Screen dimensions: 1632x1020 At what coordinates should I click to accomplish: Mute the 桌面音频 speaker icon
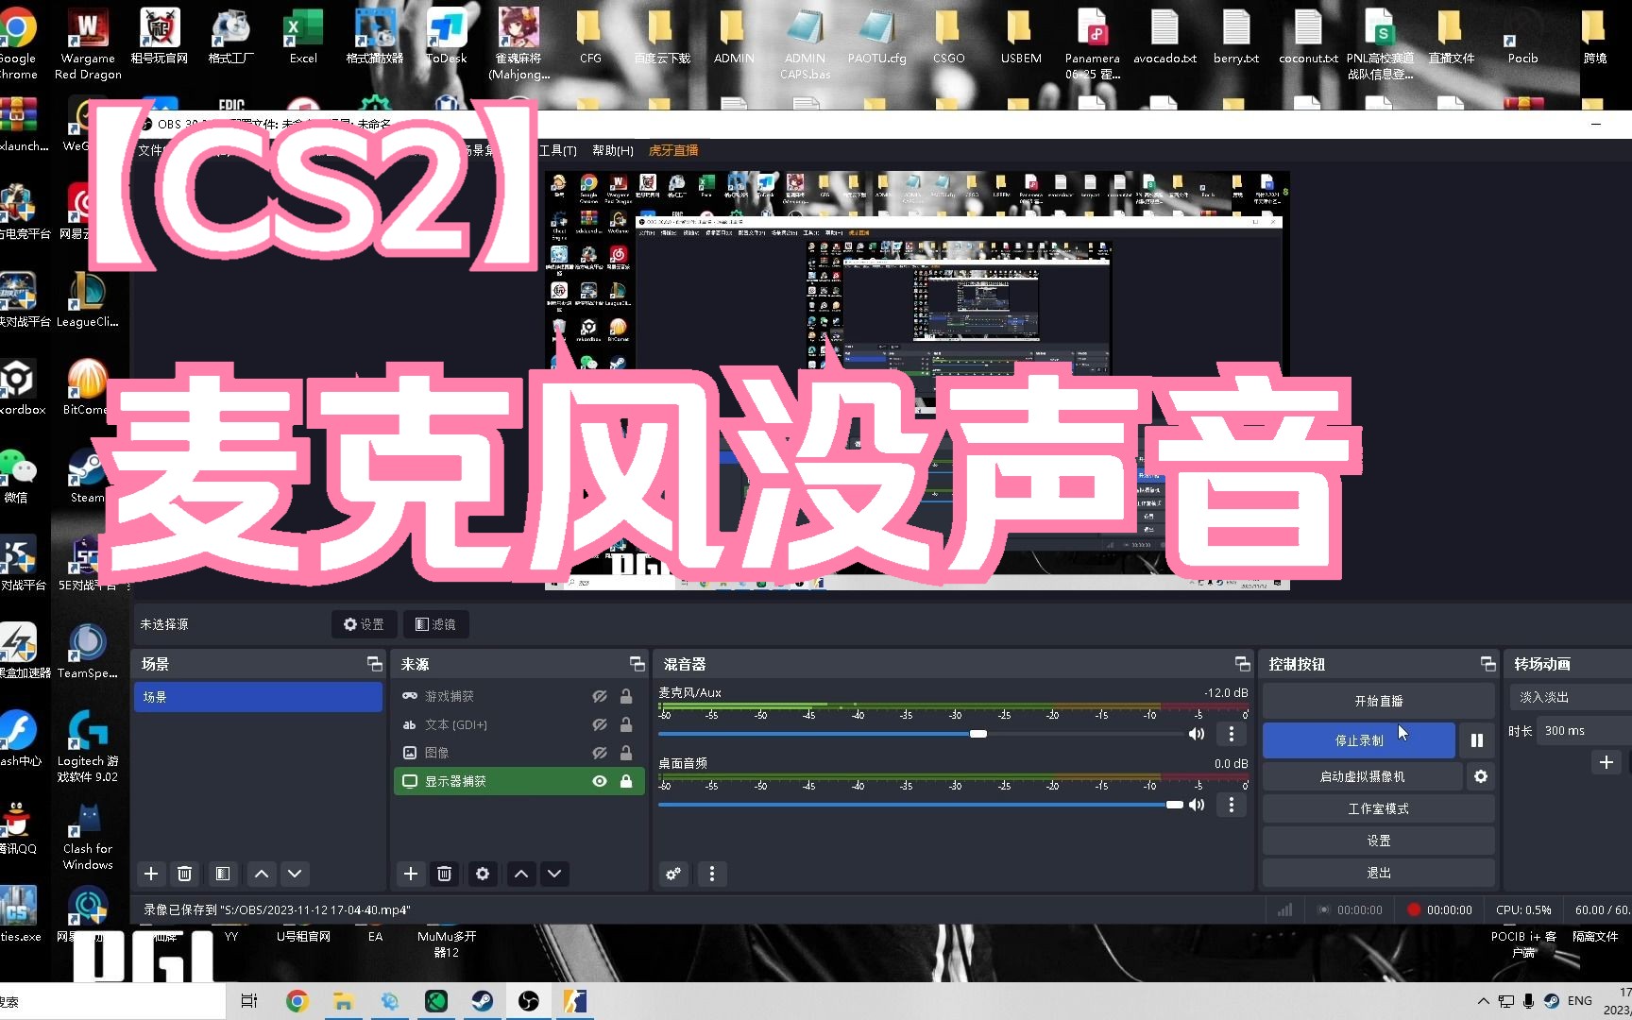pyautogui.click(x=1197, y=805)
